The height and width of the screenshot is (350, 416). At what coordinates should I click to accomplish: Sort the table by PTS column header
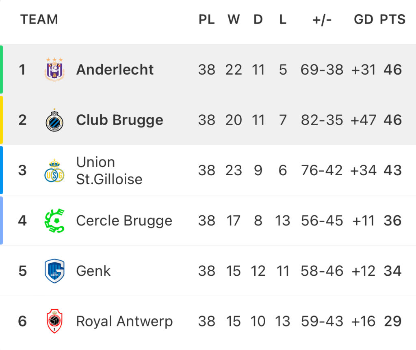(x=392, y=19)
